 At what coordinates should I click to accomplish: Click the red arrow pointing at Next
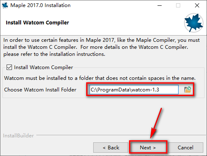coord(156,123)
